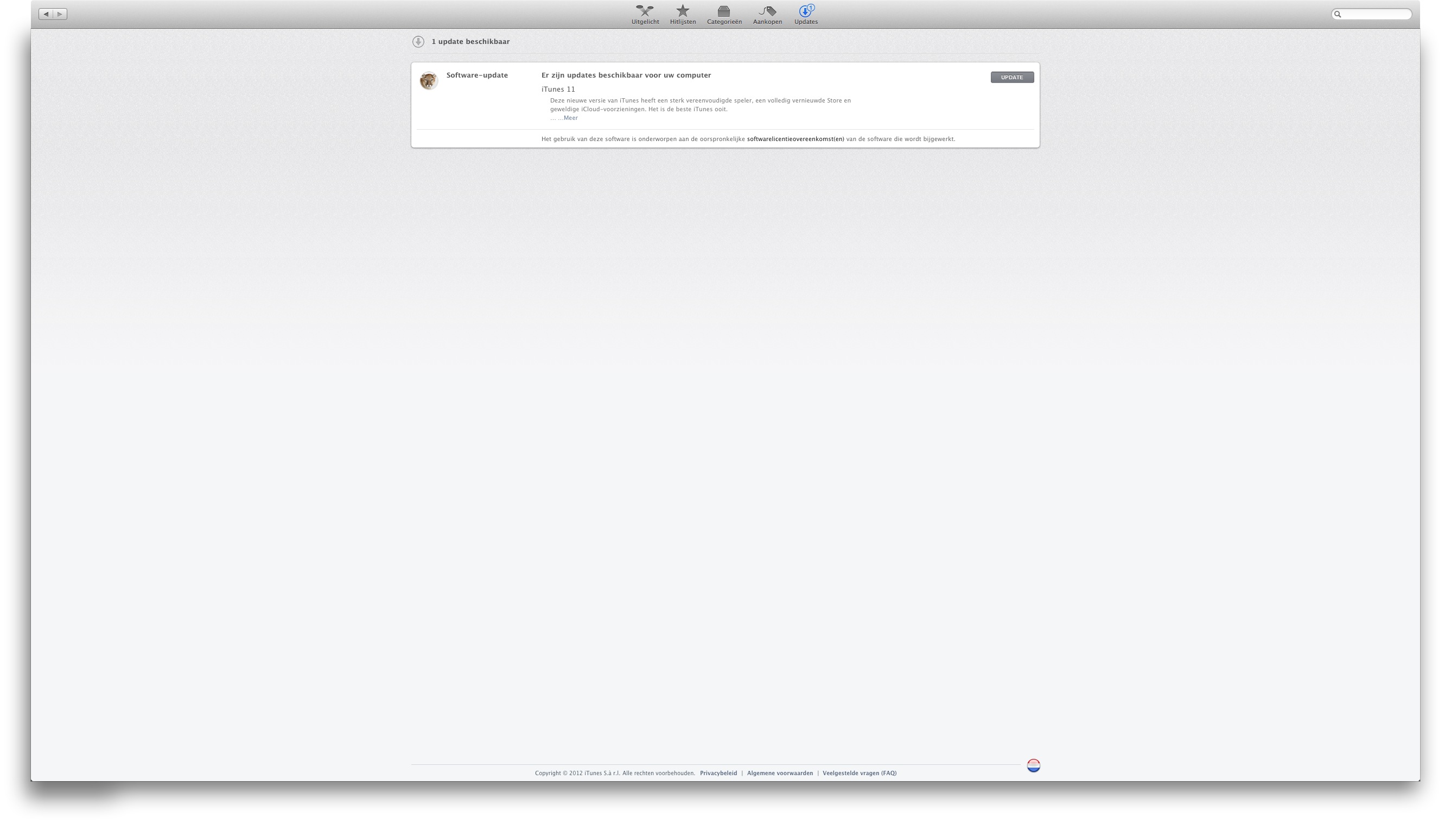Click inside the search field
Screen dimensions: 1451x824
[1377, 14]
